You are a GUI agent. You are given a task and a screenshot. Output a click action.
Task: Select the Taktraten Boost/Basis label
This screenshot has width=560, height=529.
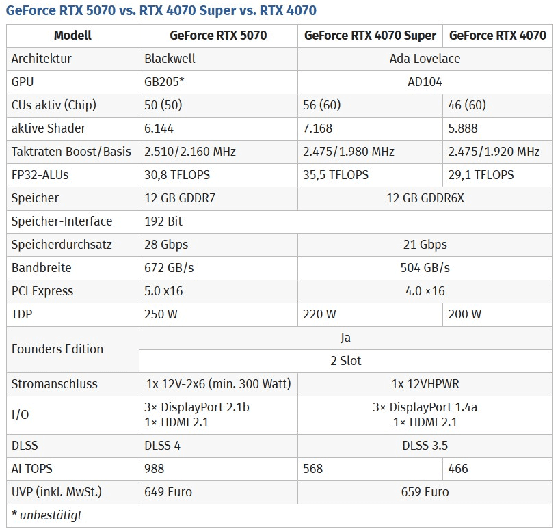(71, 151)
